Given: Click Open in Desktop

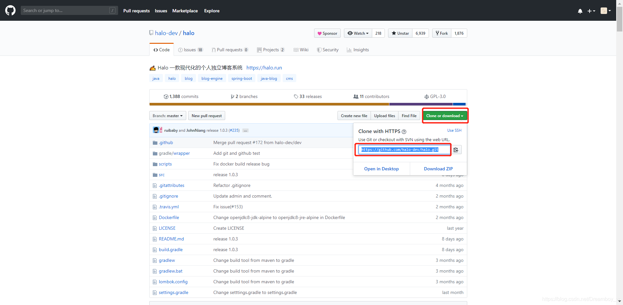Looking at the screenshot, I should point(382,169).
